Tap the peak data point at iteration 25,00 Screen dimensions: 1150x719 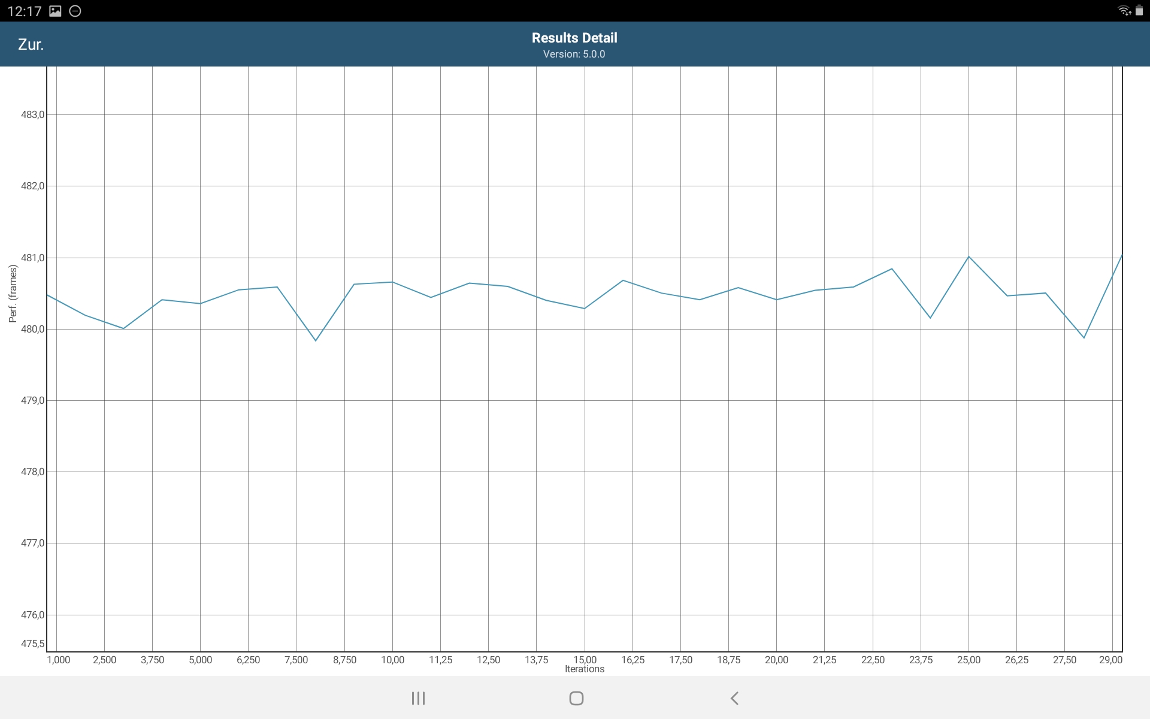coord(969,257)
